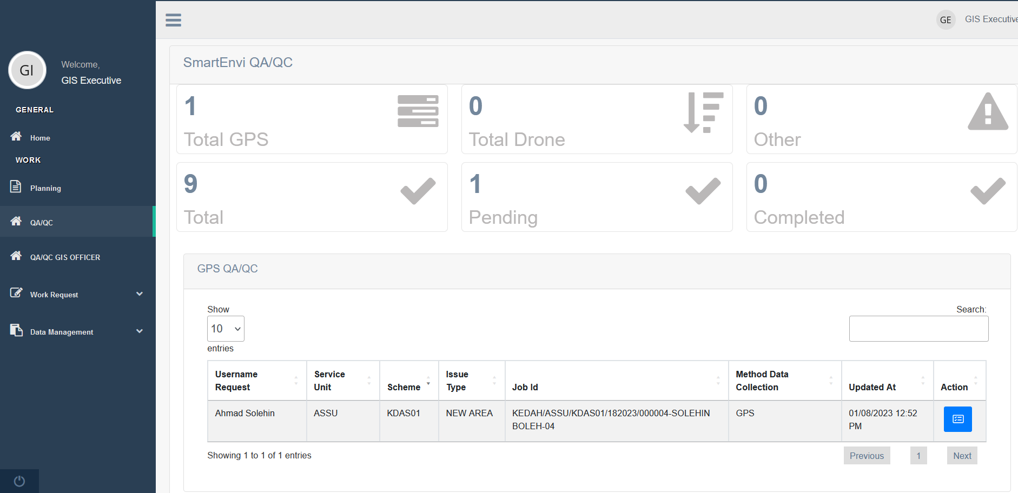This screenshot has width=1018, height=493.
Task: Click the hamburger menu icon
Action: (x=173, y=20)
